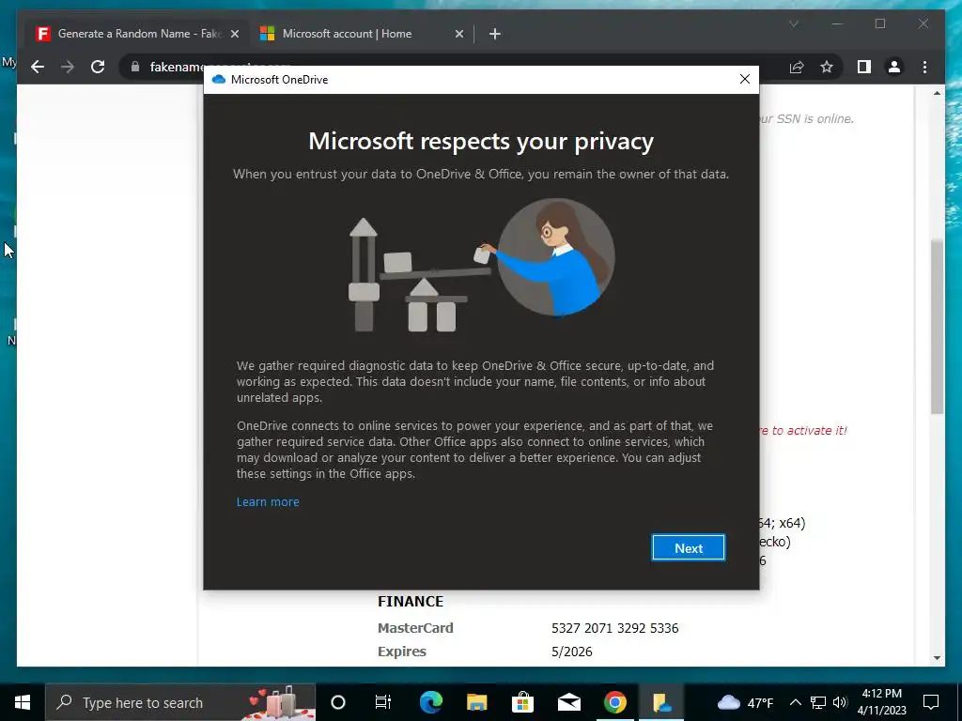
Task: Open Mail app from taskbar
Action: (x=568, y=702)
